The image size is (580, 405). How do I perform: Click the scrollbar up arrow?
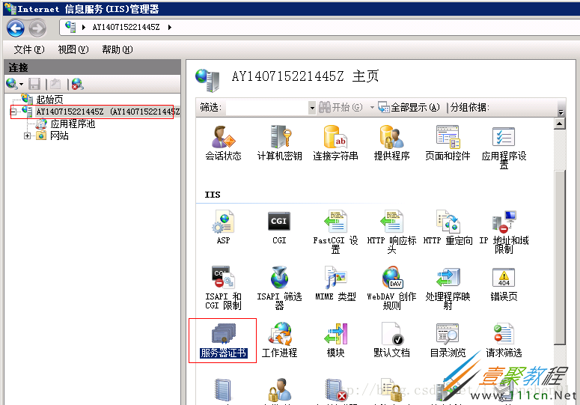[560, 124]
